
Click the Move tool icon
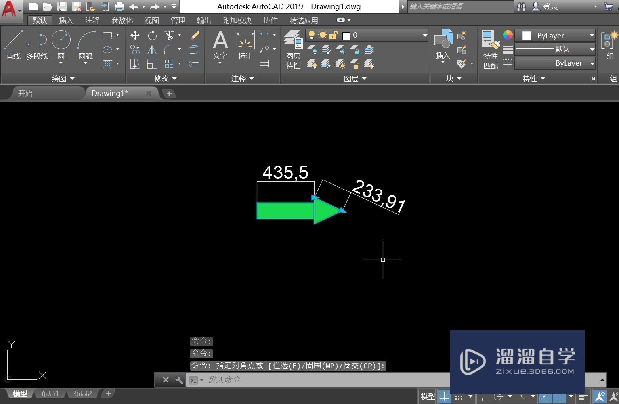click(x=135, y=36)
